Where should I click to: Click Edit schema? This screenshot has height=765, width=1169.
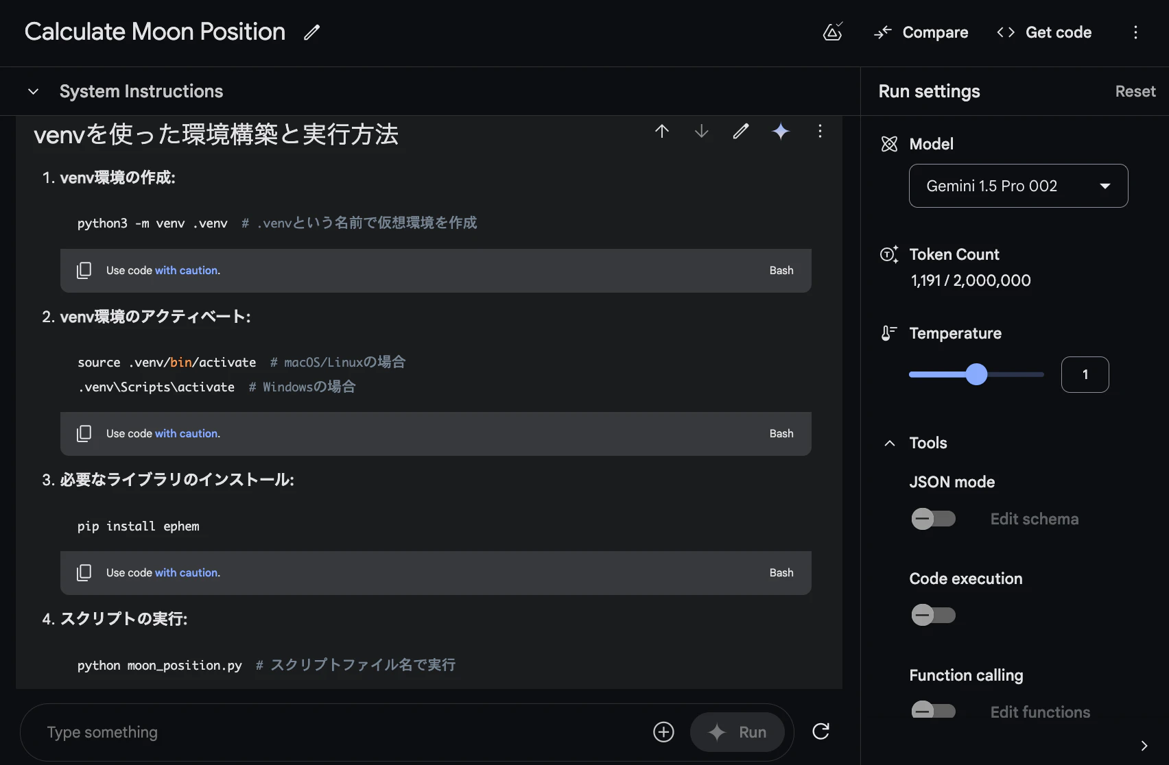[x=1035, y=519]
